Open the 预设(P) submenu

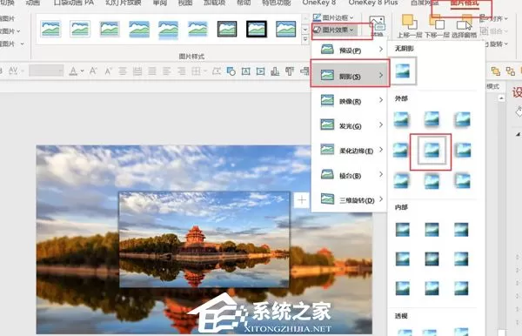349,50
